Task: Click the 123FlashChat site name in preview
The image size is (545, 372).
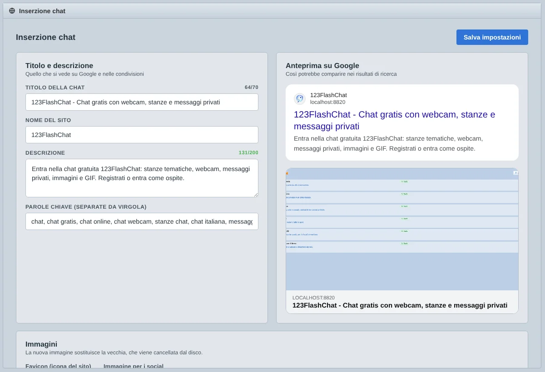Action: [328, 95]
